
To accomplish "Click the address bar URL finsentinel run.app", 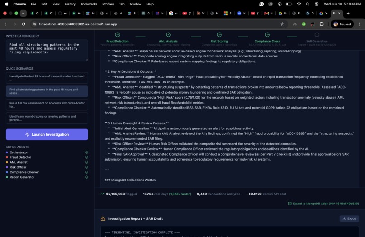I will pyautogui.click(x=78, y=24).
